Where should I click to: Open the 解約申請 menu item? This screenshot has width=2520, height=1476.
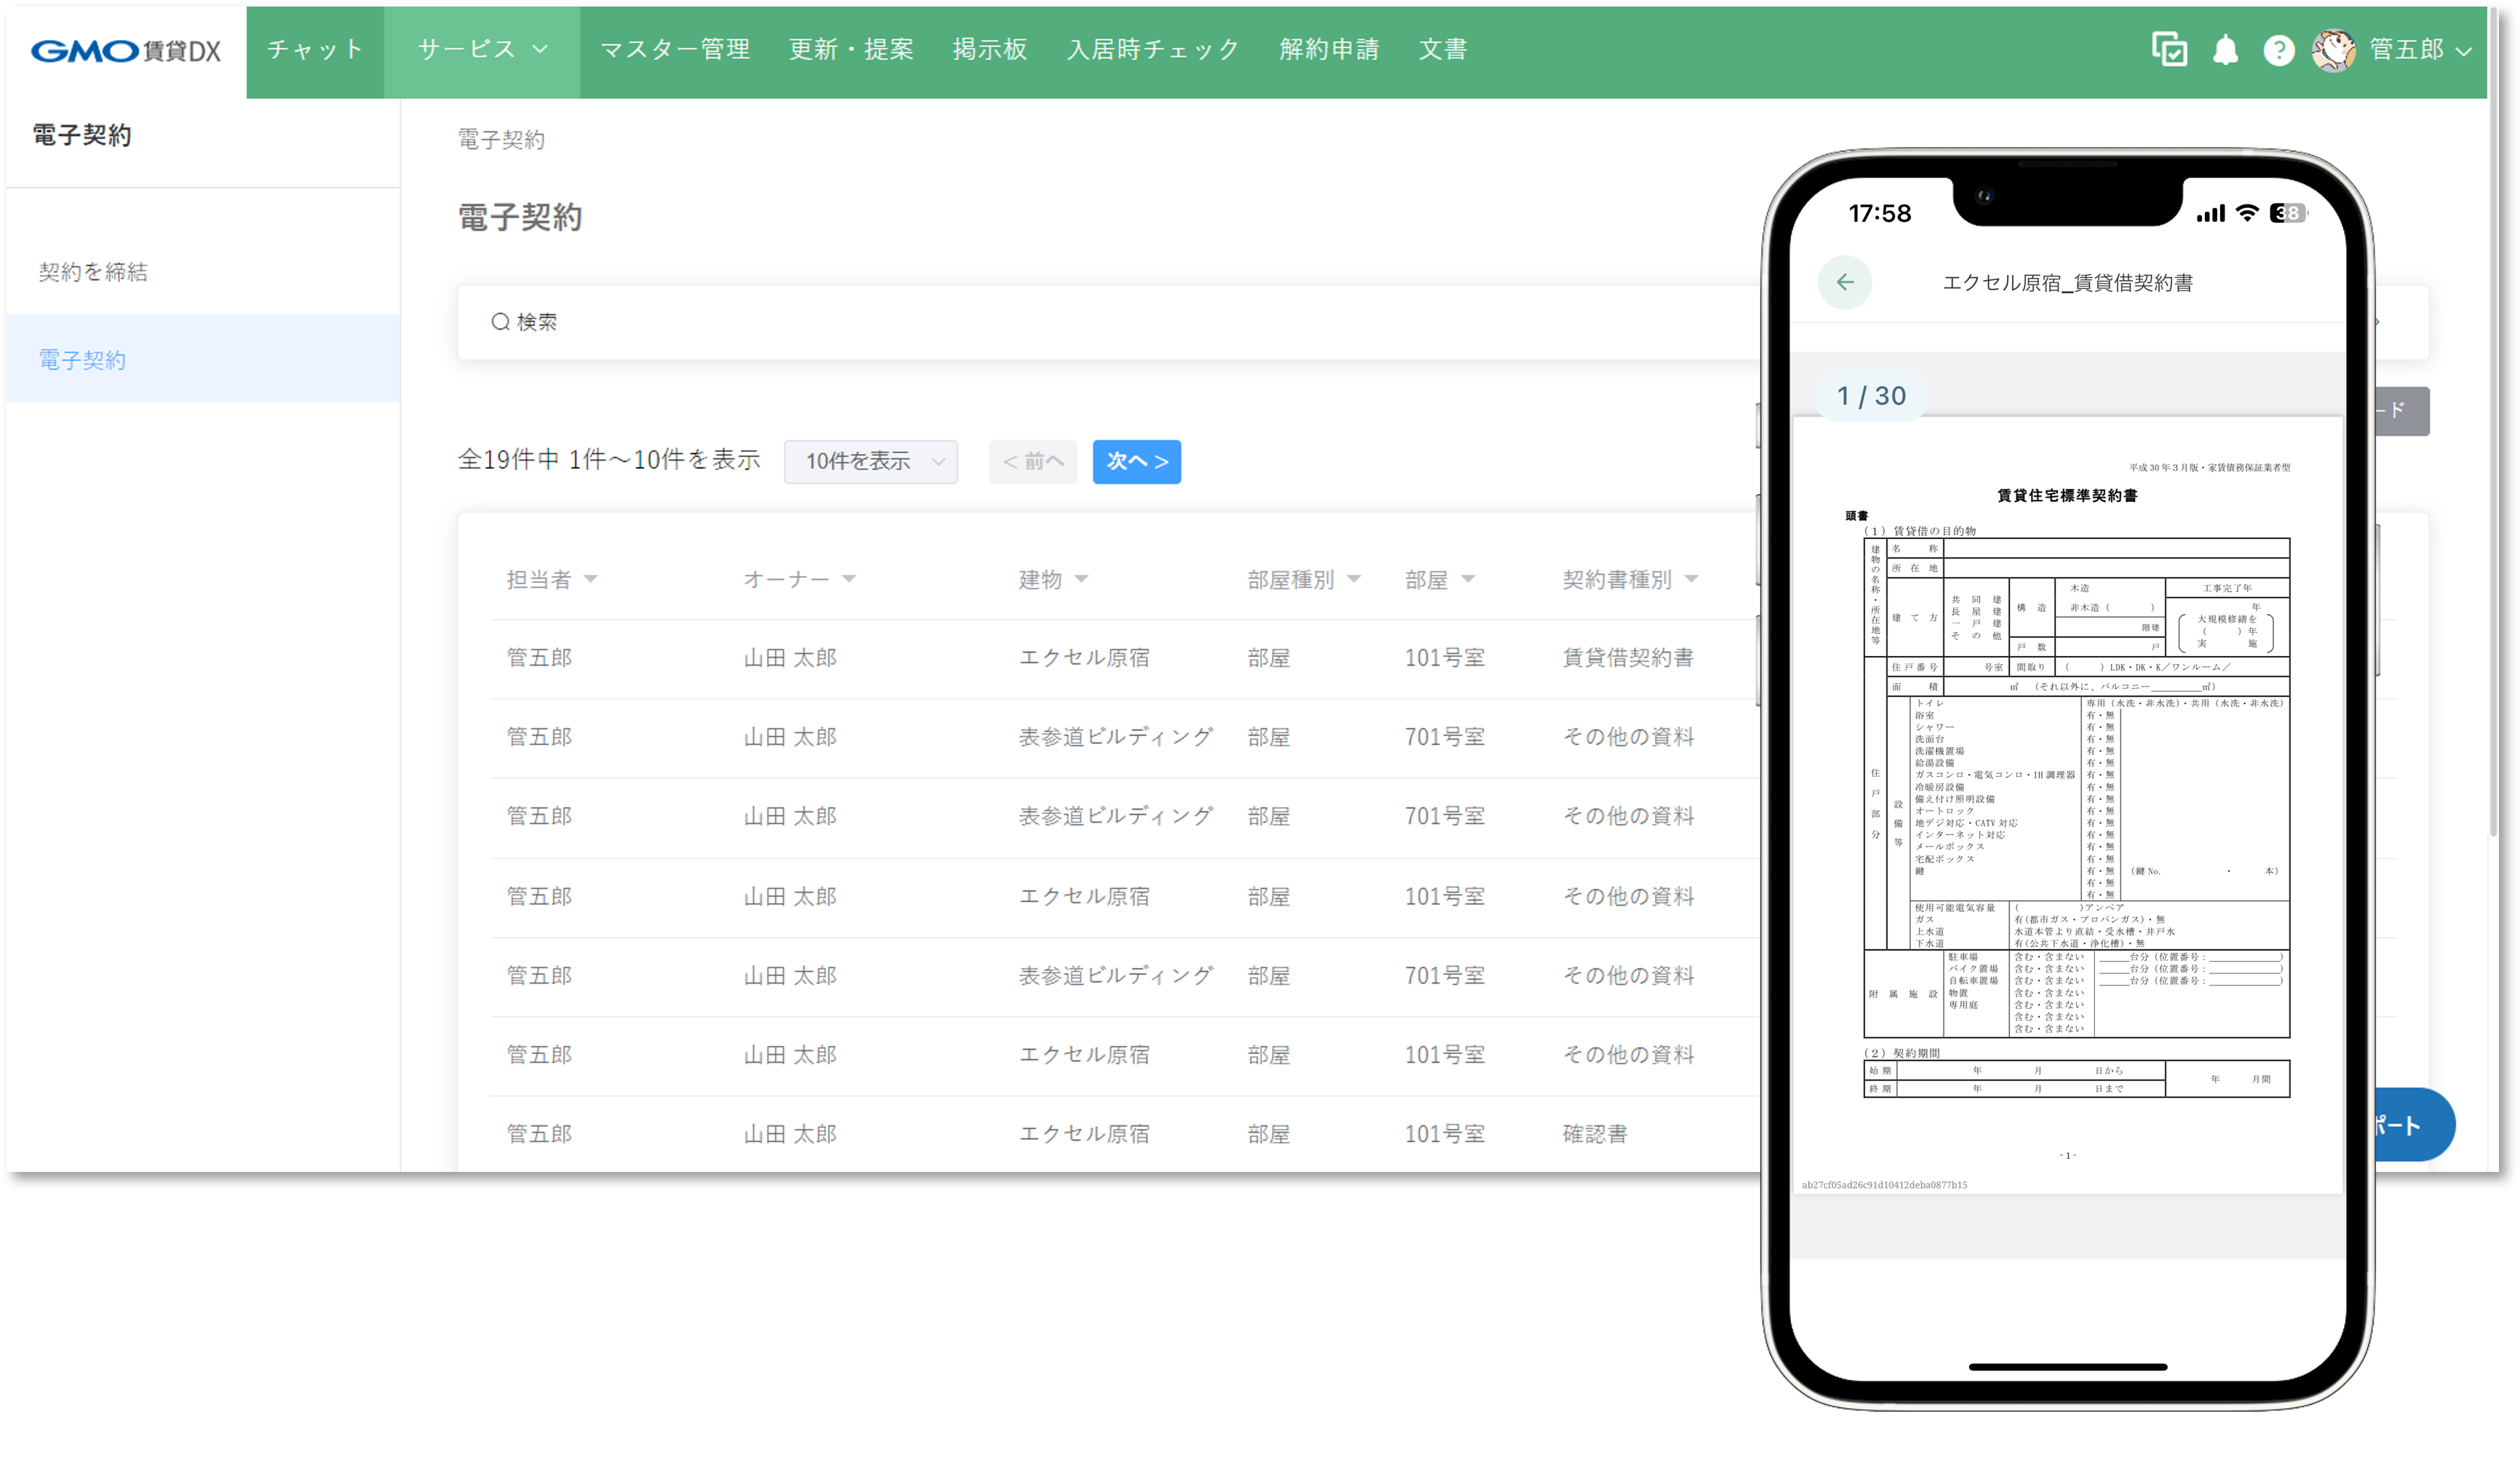pyautogui.click(x=1329, y=49)
